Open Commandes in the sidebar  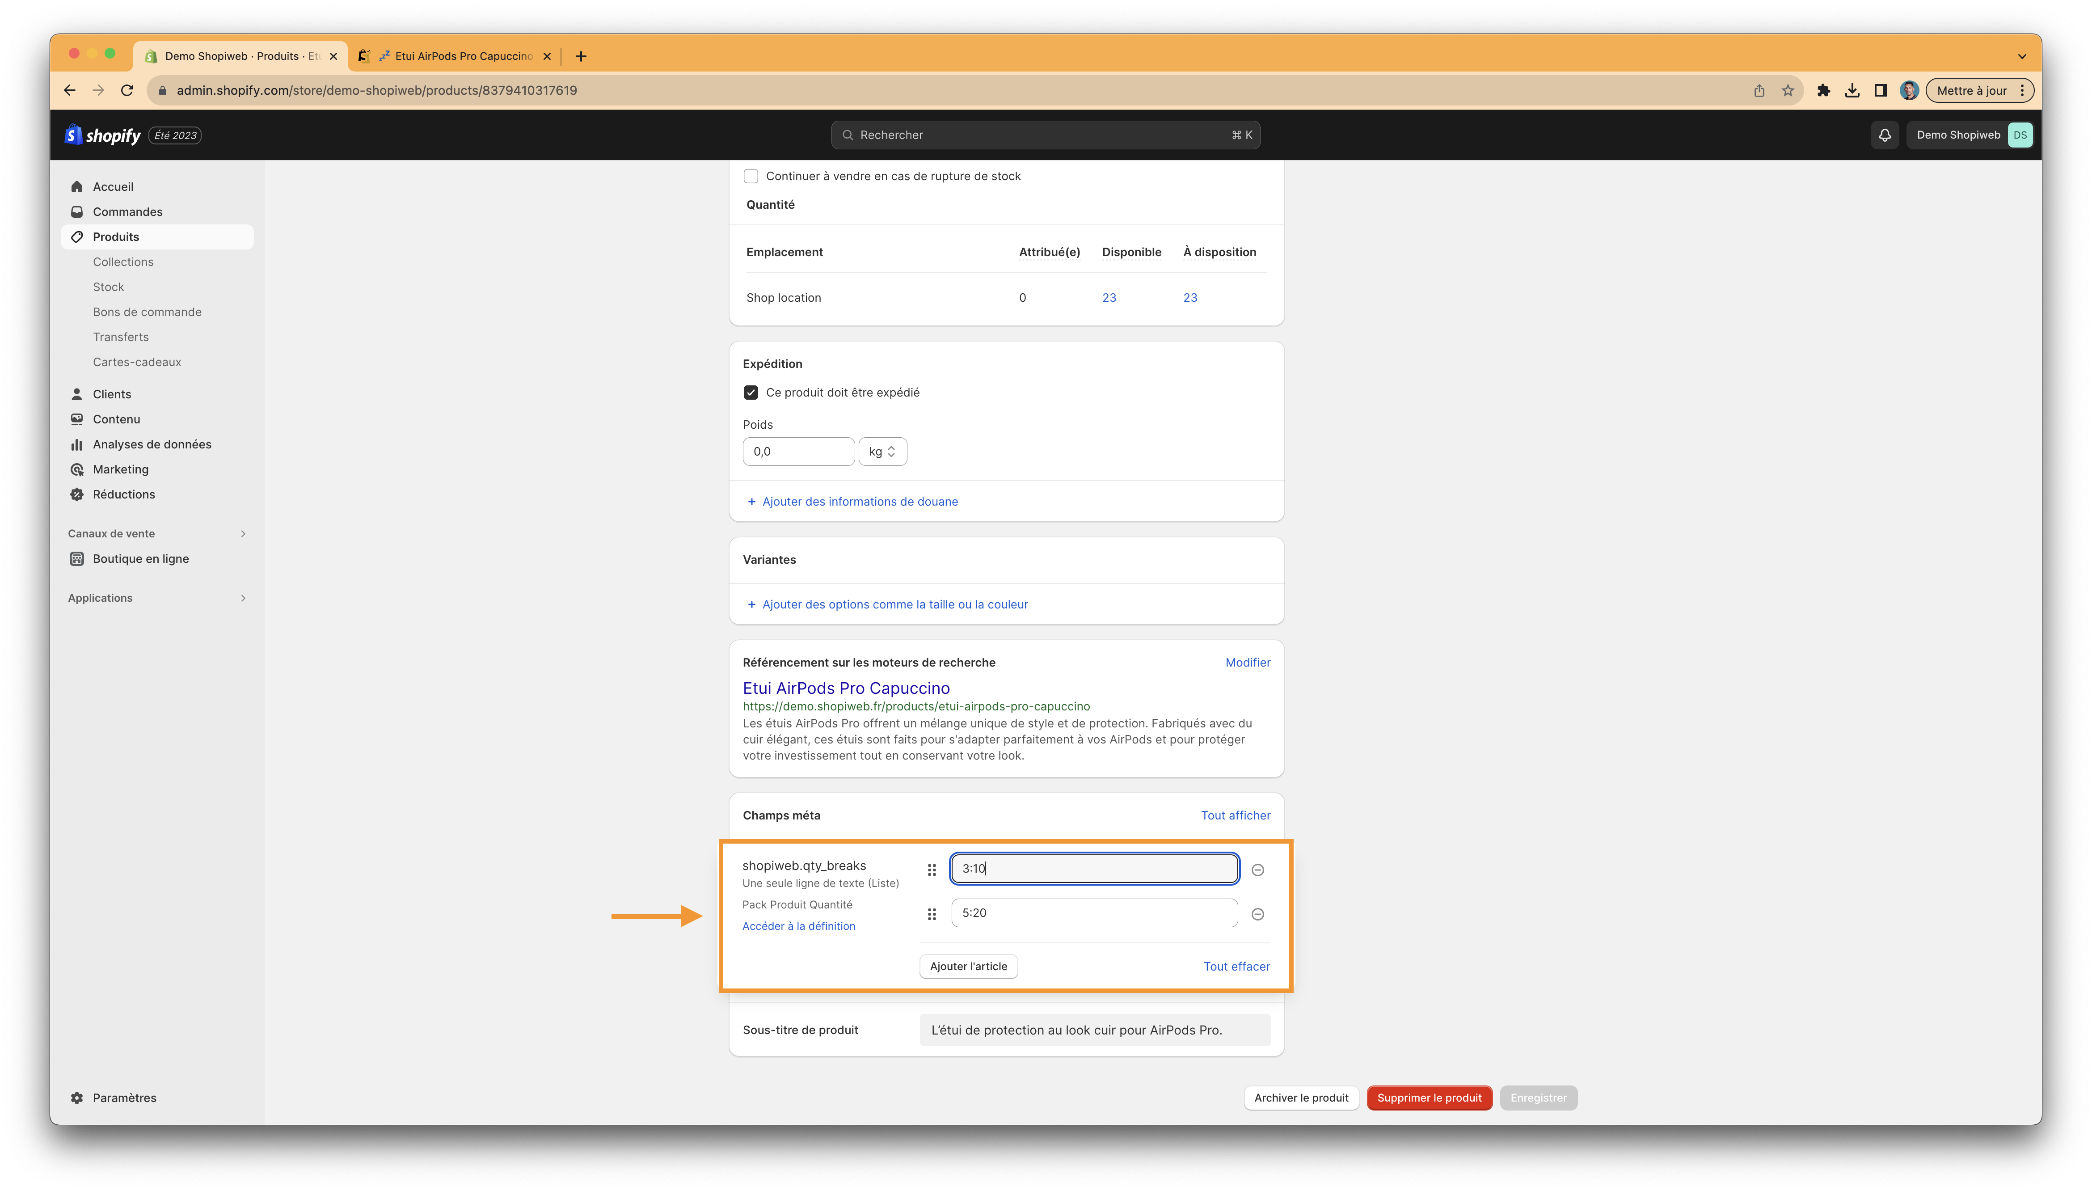point(127,212)
